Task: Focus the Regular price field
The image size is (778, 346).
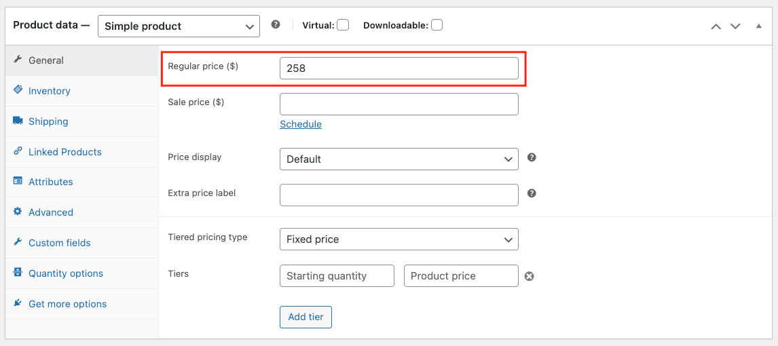Action: coord(399,69)
